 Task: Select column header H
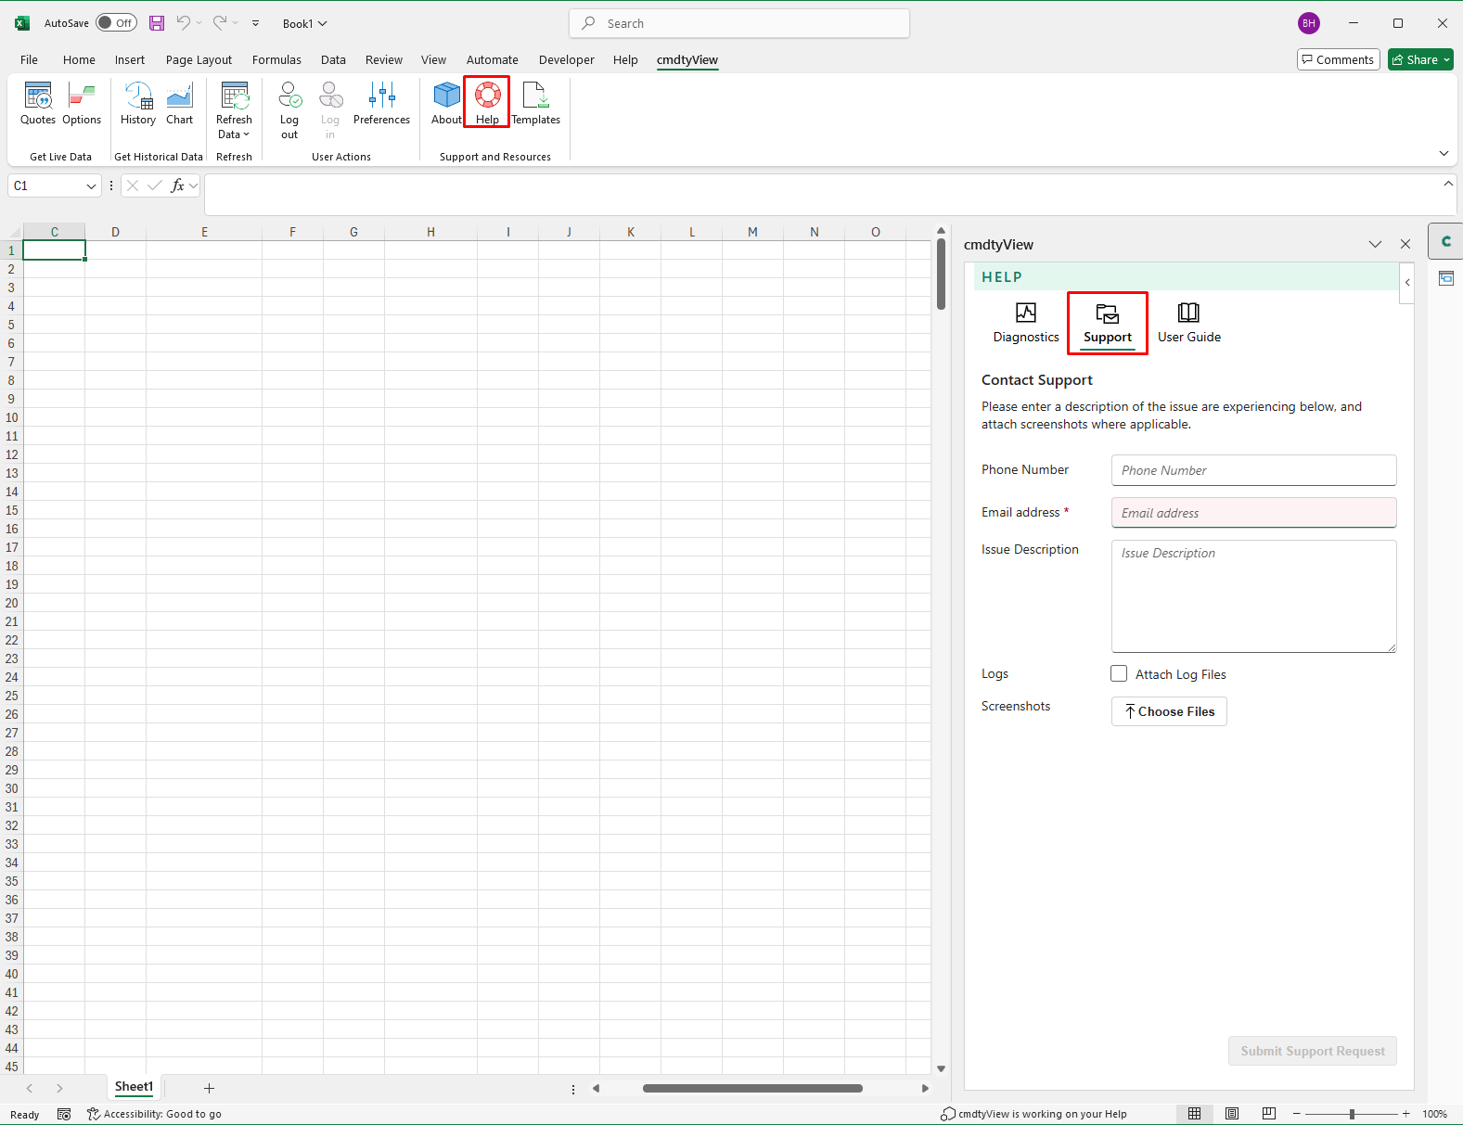430,232
